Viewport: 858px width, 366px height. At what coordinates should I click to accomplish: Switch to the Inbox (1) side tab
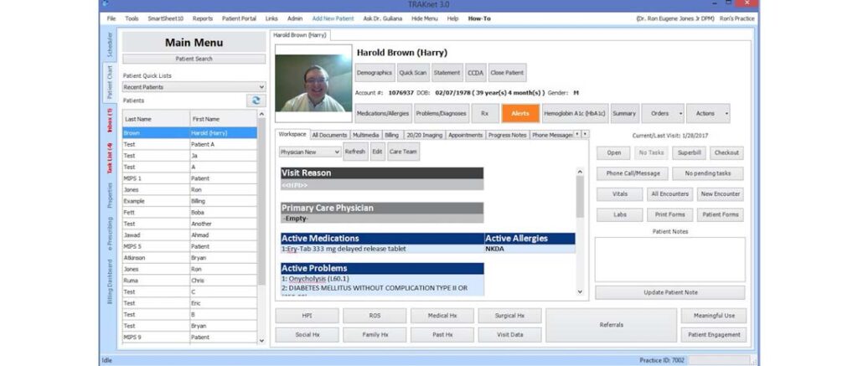click(110, 120)
